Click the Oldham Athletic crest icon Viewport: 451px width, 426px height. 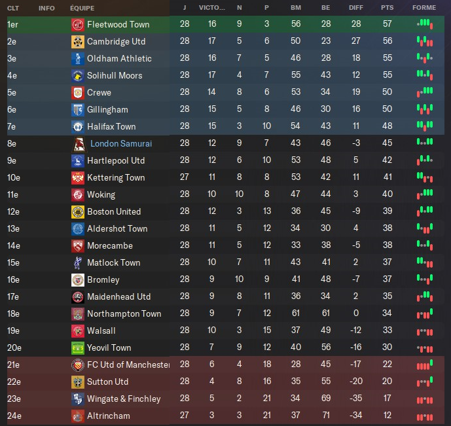point(77,58)
